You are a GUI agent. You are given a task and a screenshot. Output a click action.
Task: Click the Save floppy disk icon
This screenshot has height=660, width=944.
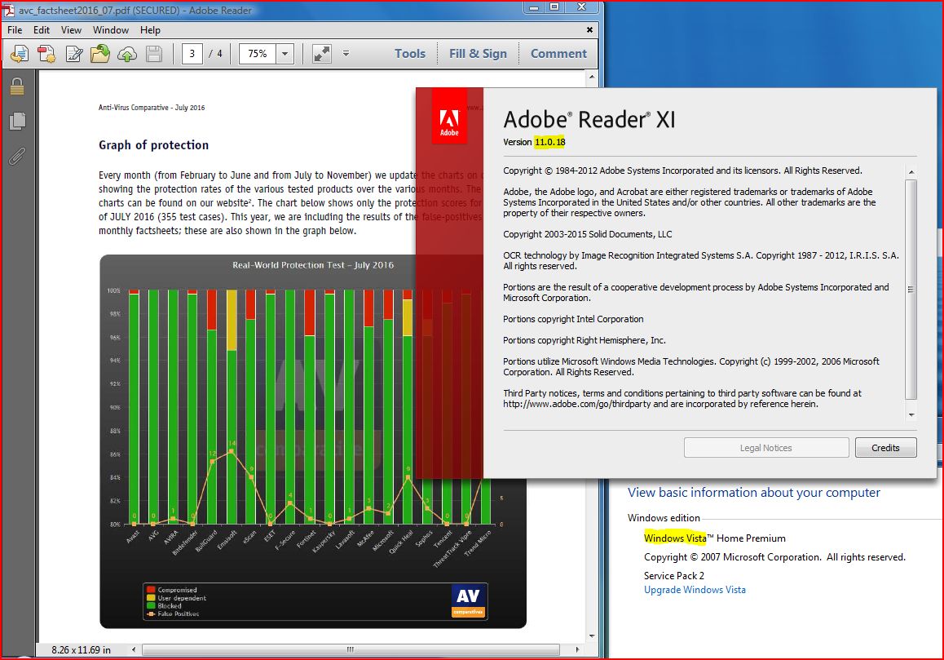click(154, 54)
